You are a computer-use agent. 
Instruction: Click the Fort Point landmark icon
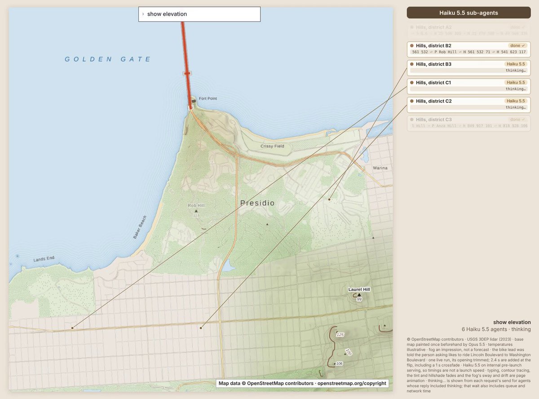[194, 102]
